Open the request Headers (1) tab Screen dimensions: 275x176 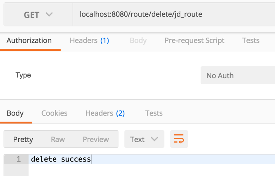click(89, 40)
